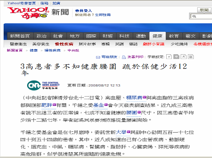Set font size to large (大)
Viewport: 212px width, 158px height.
coord(184,57)
